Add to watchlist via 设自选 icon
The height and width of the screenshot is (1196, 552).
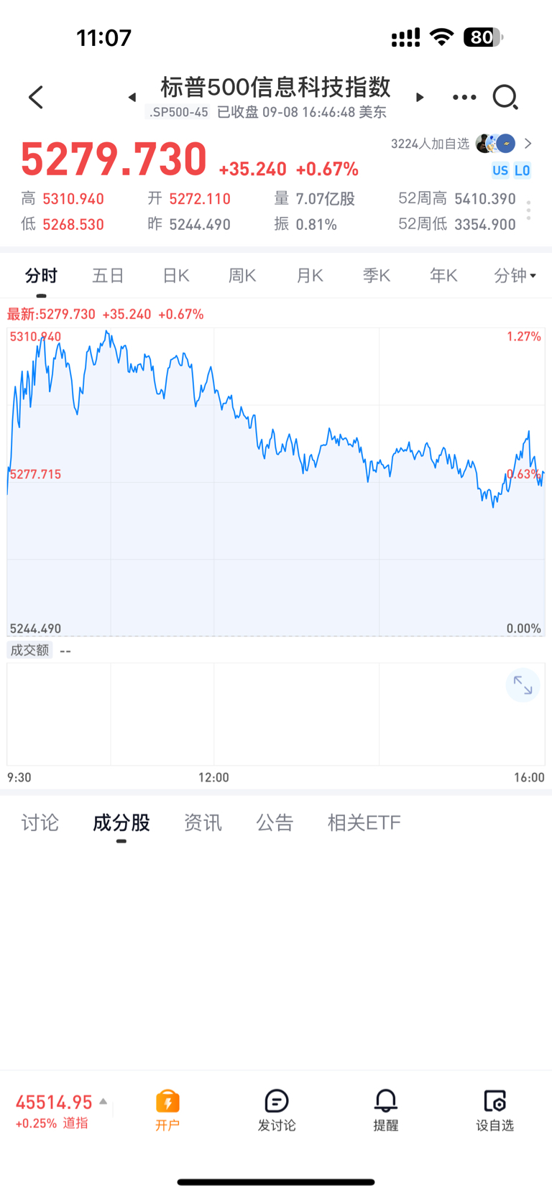495,1110
